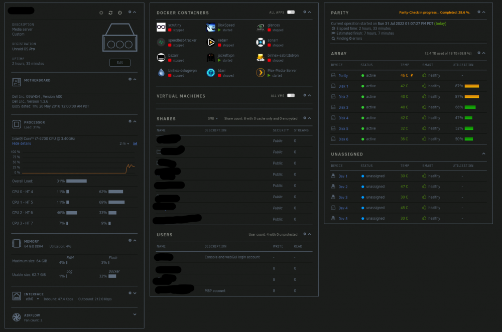Collapse the Array section

coord(484,53)
